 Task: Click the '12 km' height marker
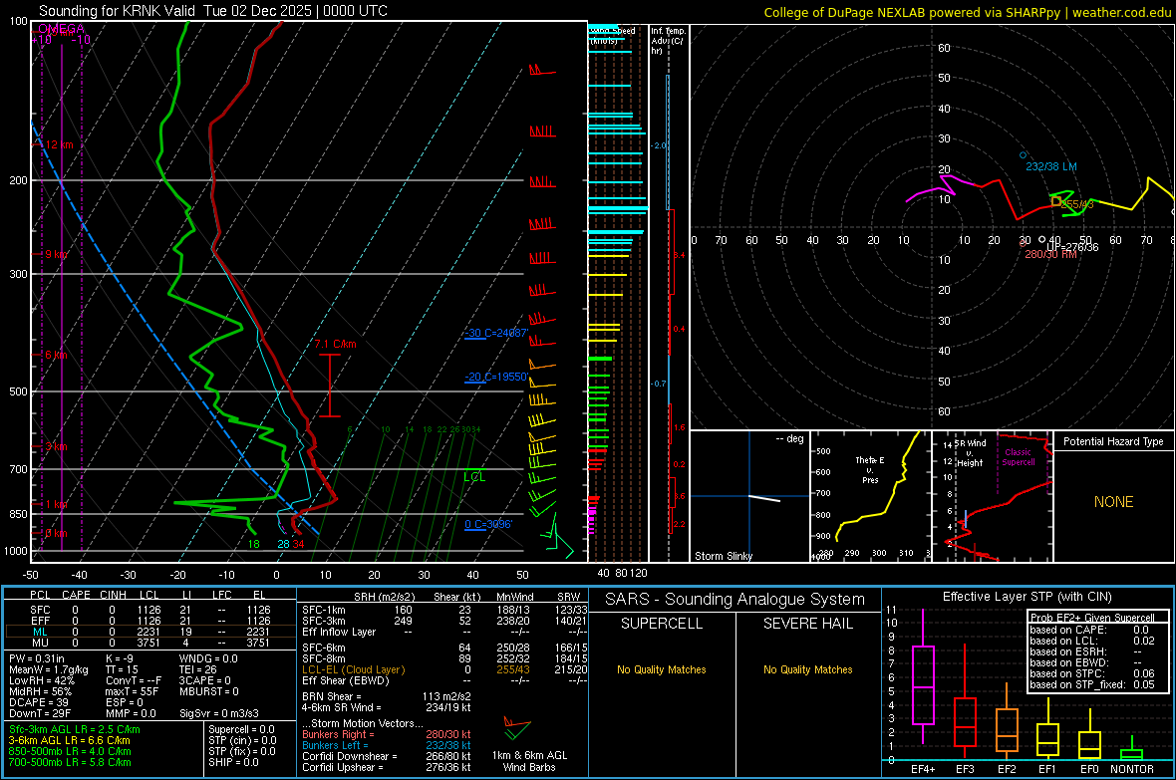[59, 144]
